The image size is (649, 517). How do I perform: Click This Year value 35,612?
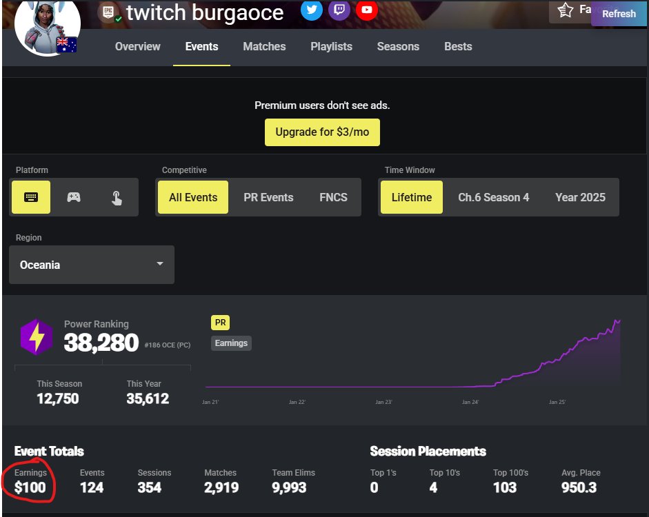tap(148, 398)
